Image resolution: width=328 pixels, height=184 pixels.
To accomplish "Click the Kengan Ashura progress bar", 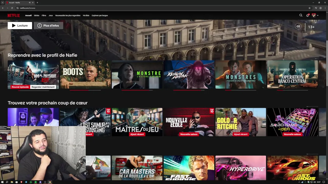I will click(189, 90).
